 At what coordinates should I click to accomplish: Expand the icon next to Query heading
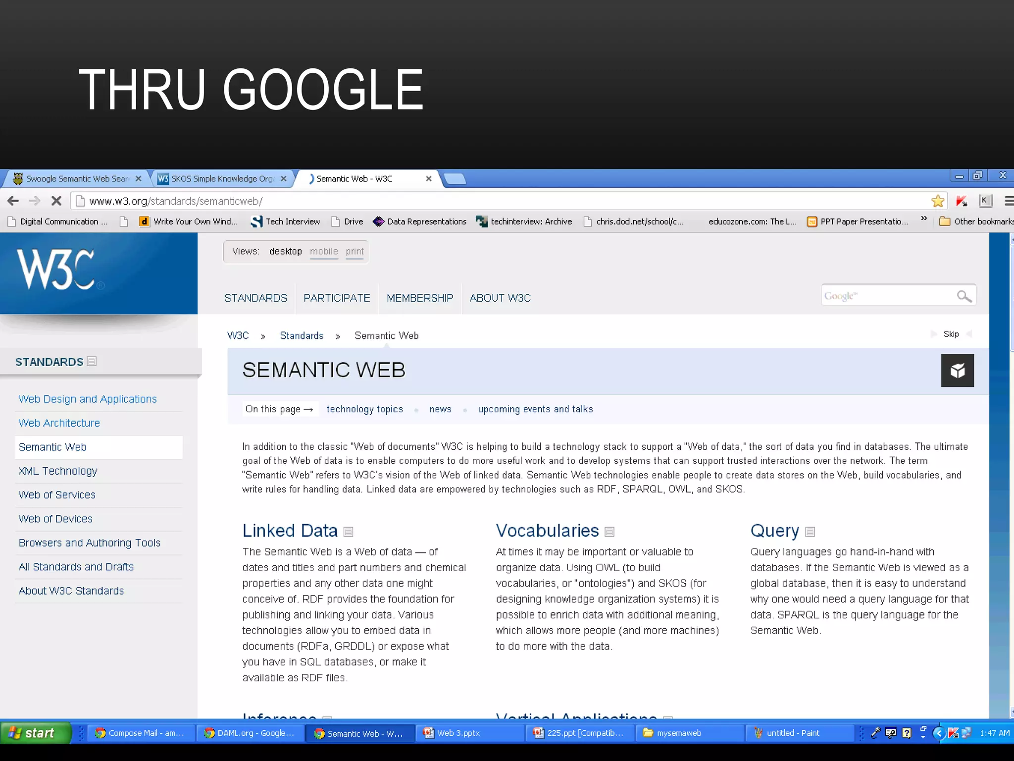[810, 532]
